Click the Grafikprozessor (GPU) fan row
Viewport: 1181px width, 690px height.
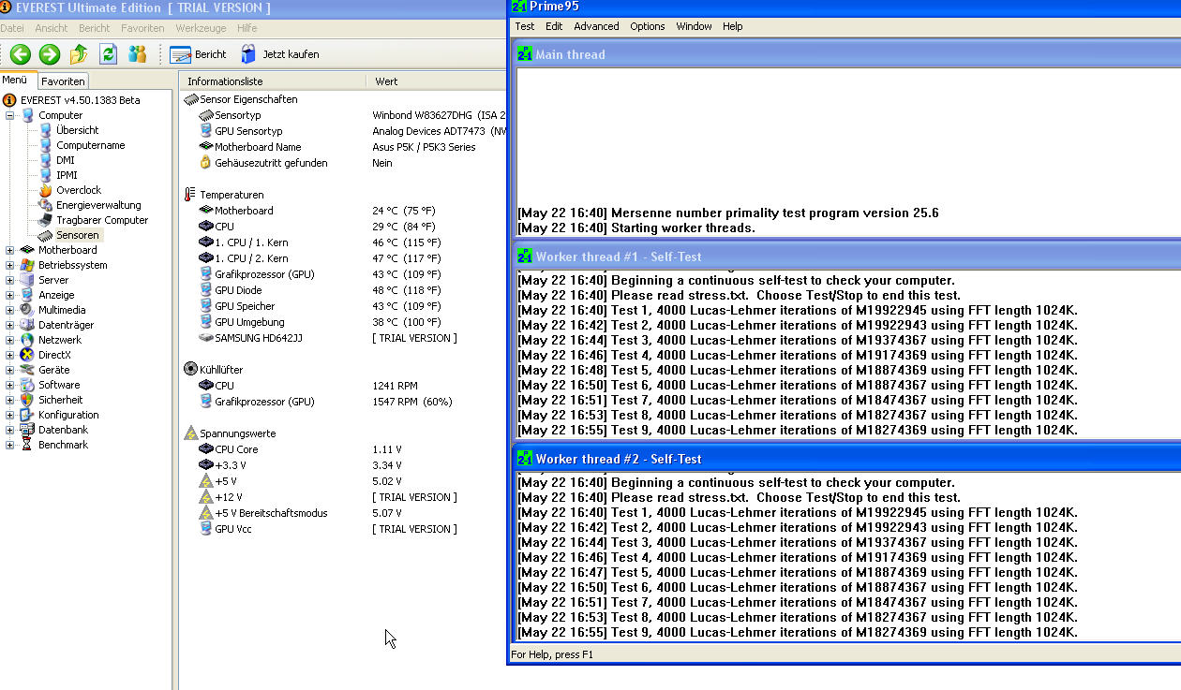[343, 402]
